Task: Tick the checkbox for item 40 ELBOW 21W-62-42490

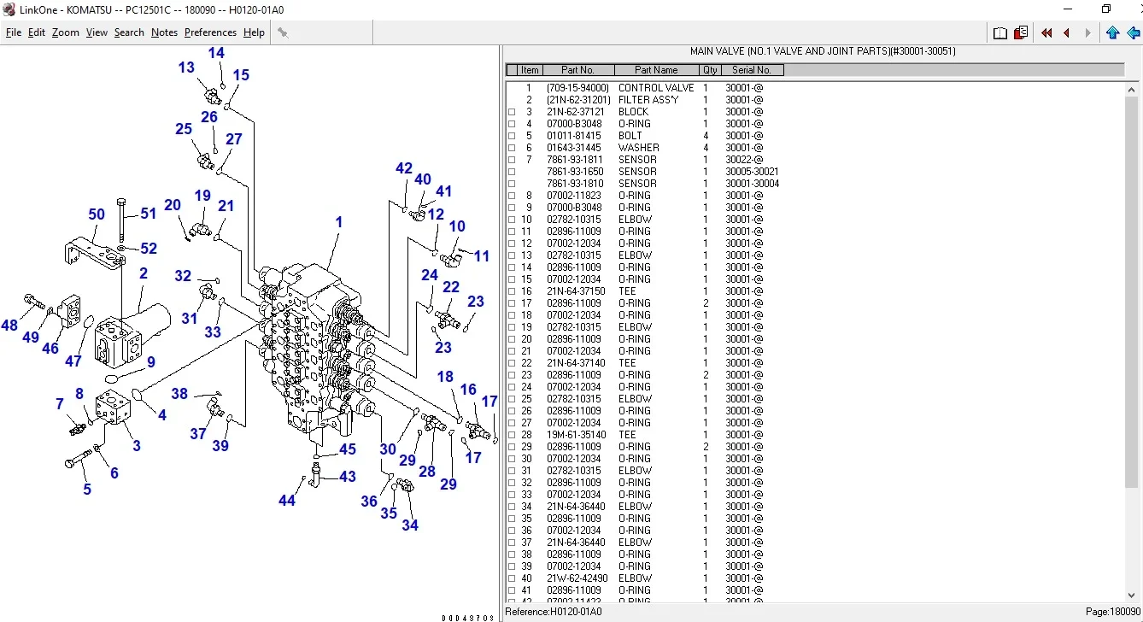Action: point(513,578)
